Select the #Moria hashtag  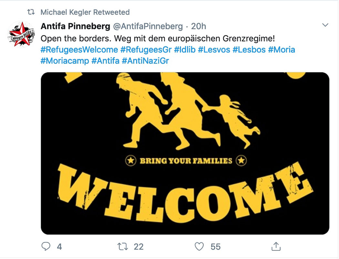click(282, 49)
